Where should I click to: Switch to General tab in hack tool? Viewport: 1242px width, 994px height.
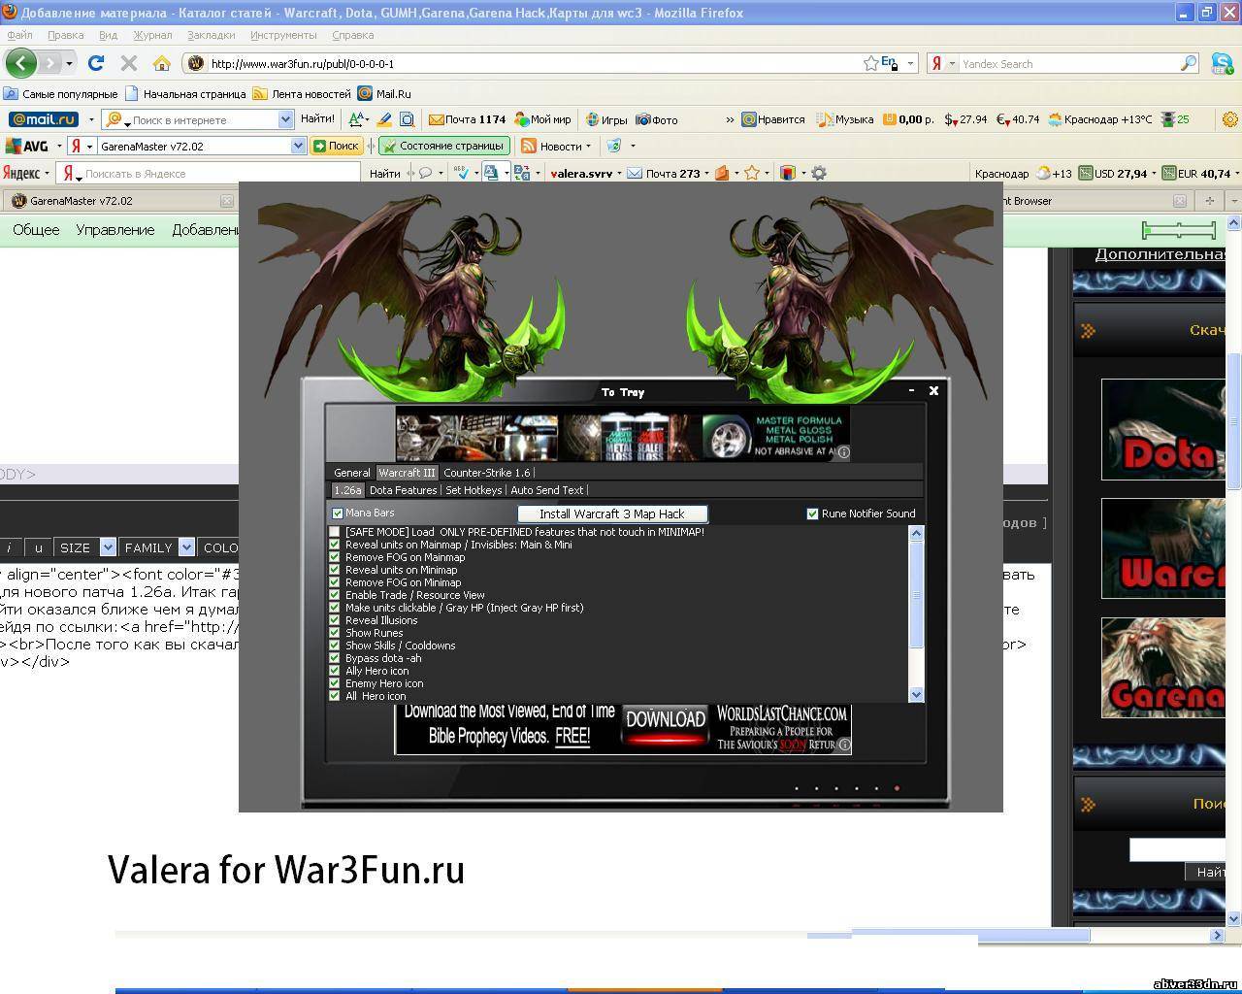pyautogui.click(x=352, y=473)
